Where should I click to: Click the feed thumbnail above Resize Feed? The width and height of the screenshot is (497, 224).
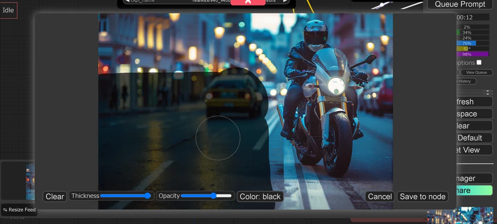pos(31,181)
